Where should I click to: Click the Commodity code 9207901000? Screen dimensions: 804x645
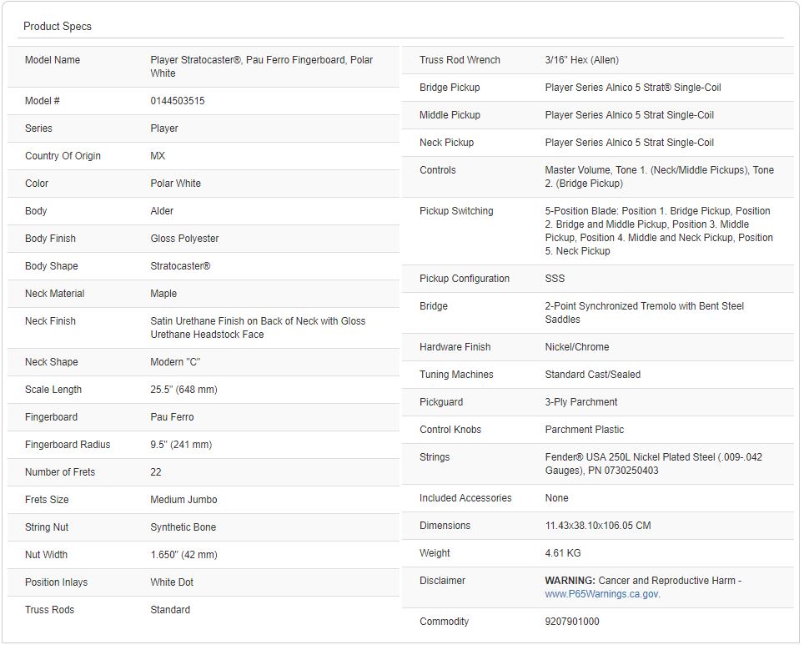[572, 622]
